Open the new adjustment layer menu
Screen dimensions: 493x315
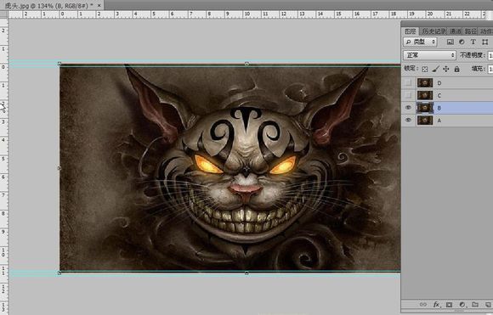pyautogui.click(x=462, y=304)
